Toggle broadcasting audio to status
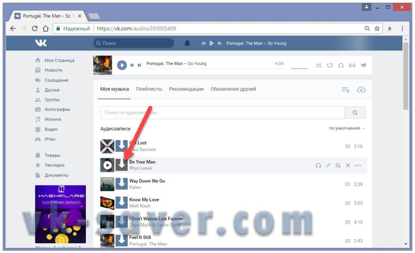Viewport: 415px width, 253px height. [x=352, y=65]
